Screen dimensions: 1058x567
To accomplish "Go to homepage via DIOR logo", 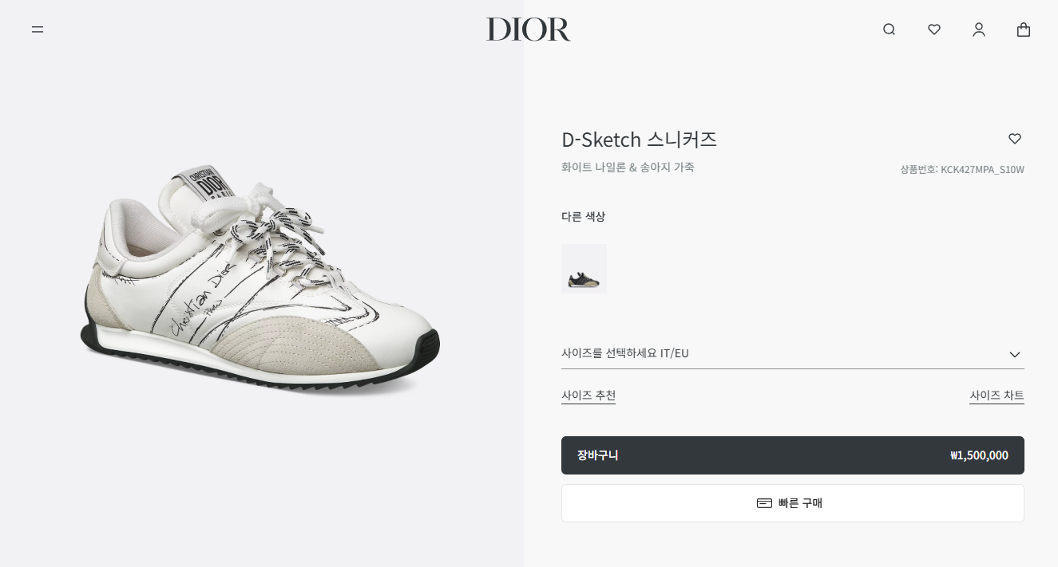I will click(529, 30).
